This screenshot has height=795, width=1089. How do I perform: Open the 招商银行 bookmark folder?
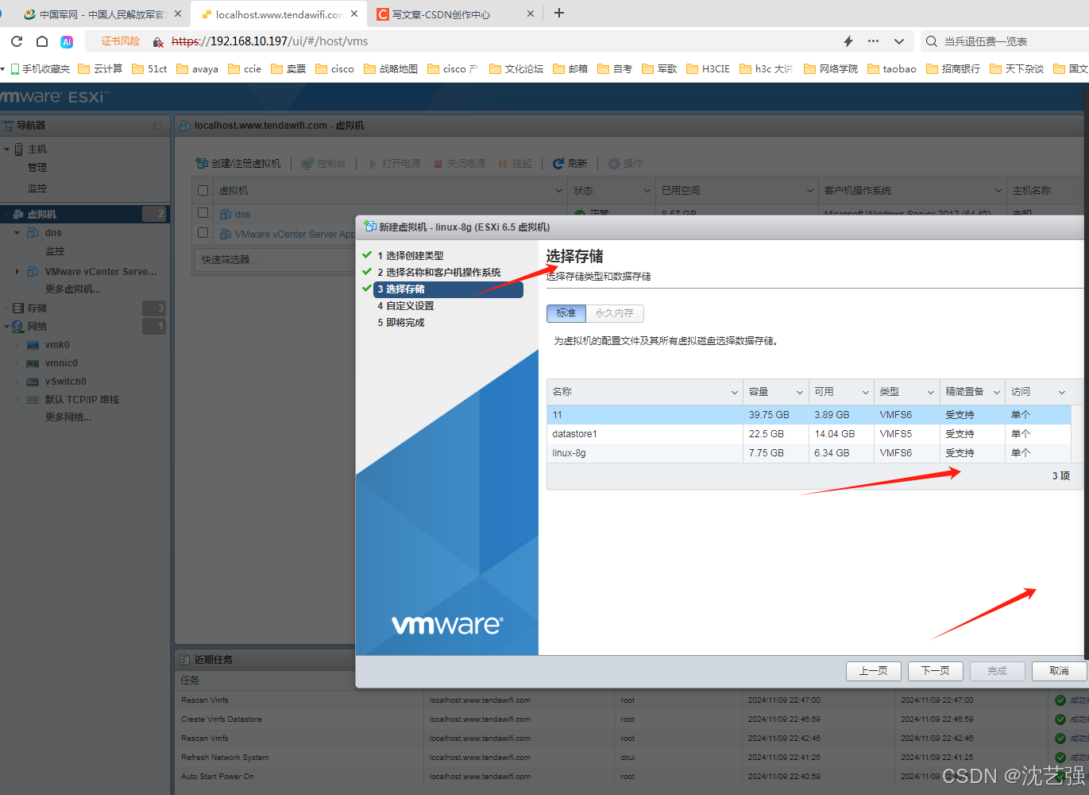(953, 69)
